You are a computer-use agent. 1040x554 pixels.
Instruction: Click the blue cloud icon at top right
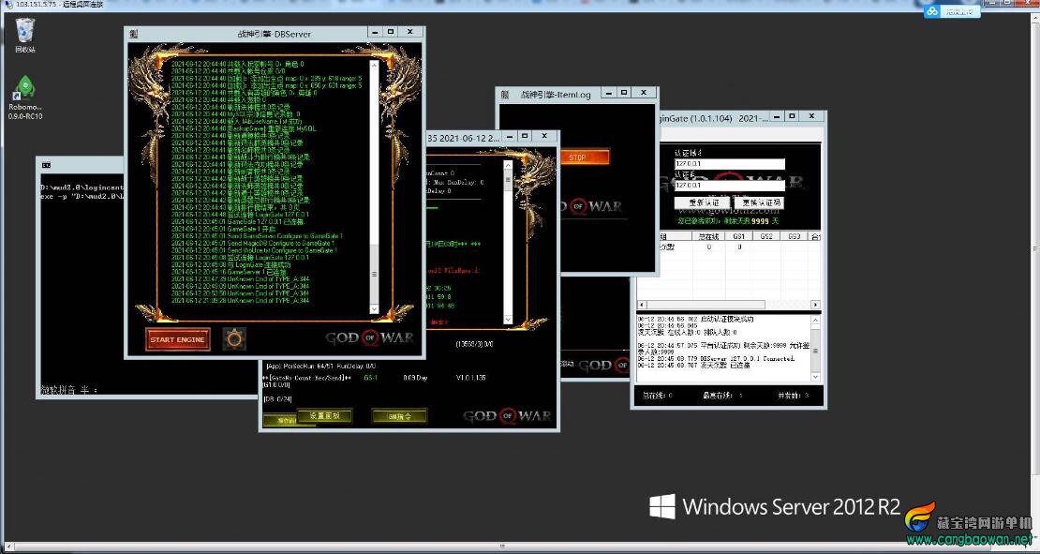point(932,10)
